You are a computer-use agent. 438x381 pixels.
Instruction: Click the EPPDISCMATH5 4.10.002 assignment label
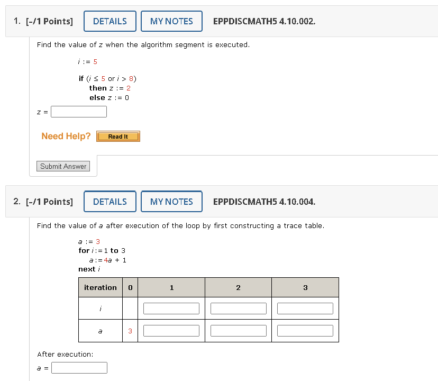pos(264,21)
